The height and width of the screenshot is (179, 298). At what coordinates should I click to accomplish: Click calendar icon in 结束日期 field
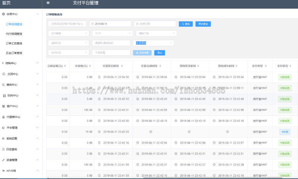[137, 24]
